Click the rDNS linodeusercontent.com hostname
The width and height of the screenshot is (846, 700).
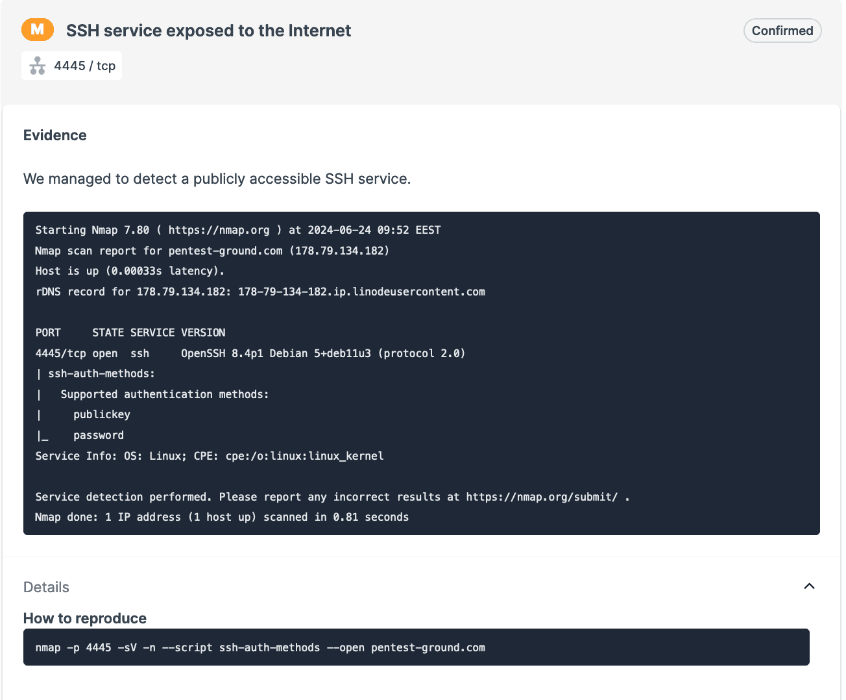[361, 292]
